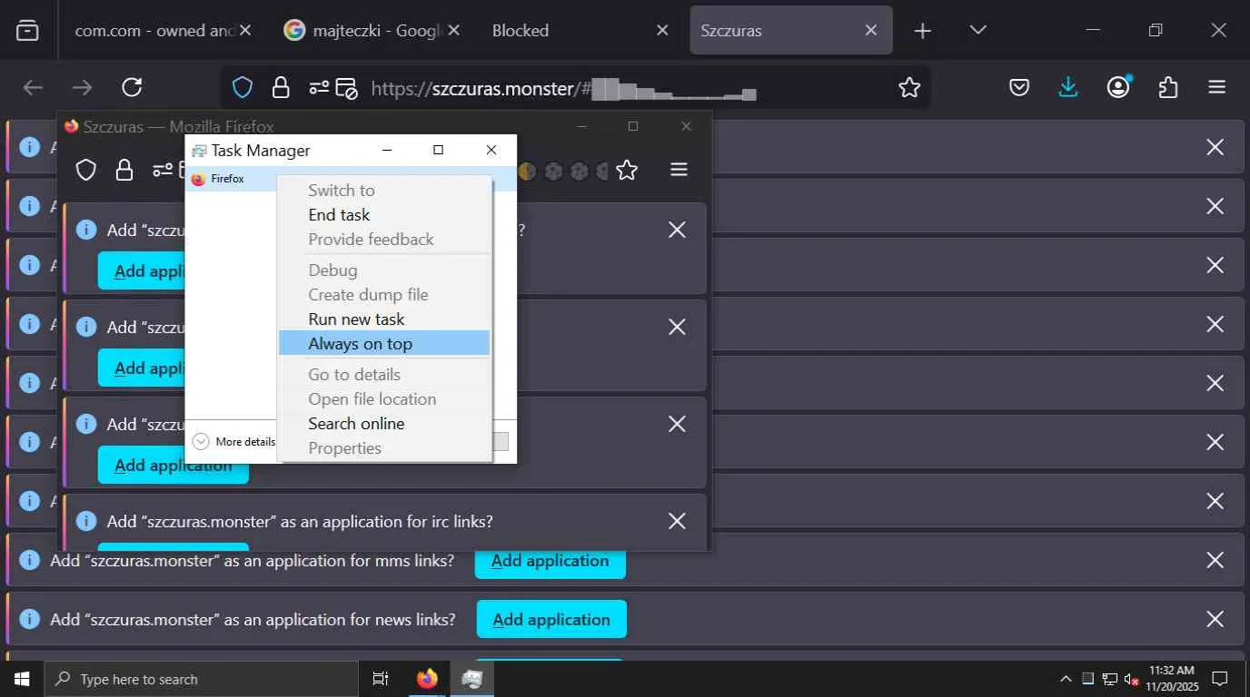Open hamburger menu in the Szczuras popup window
The width and height of the screenshot is (1250, 697).
(x=679, y=170)
